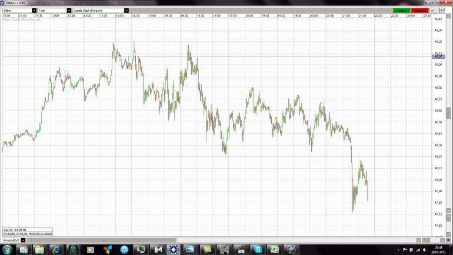The height and width of the screenshot is (255, 453).
Task: Open the first M taskbar application
Action: pos(158,250)
